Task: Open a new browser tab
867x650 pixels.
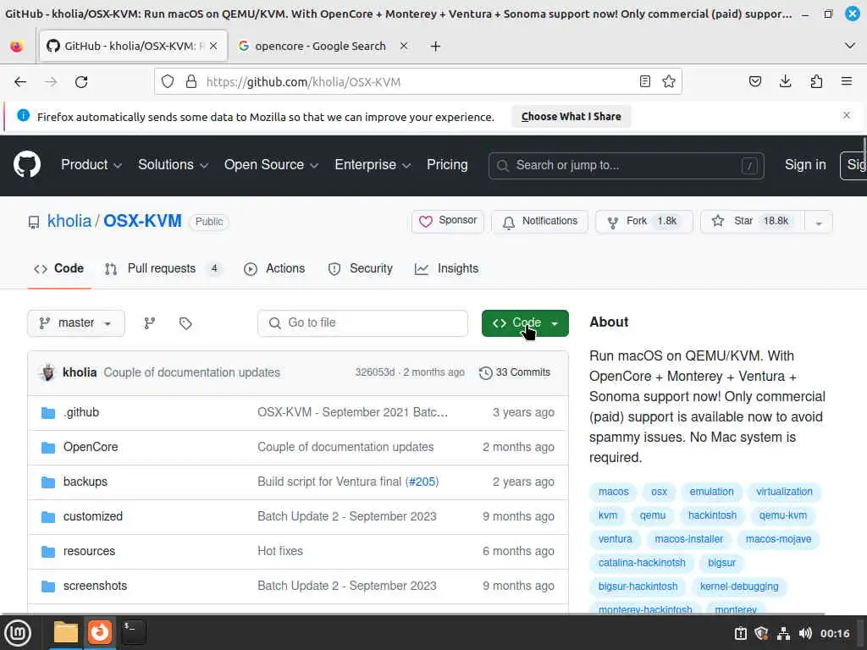Action: point(436,47)
